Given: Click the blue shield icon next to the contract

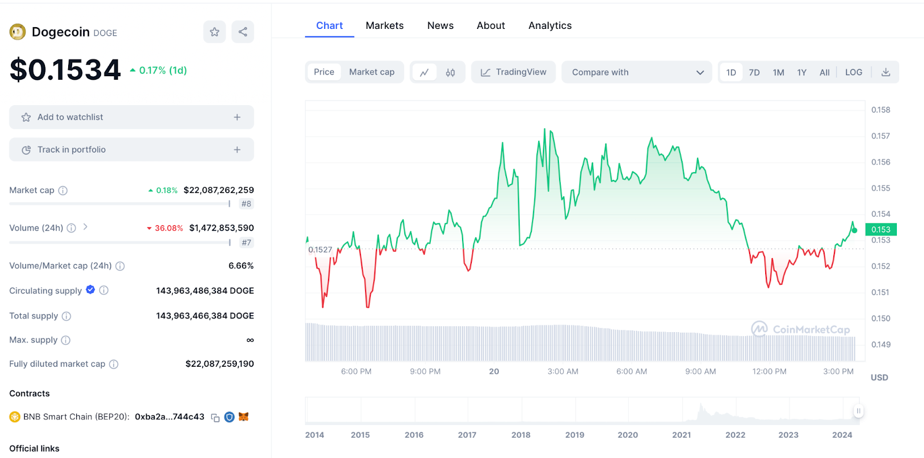Looking at the screenshot, I should (229, 417).
